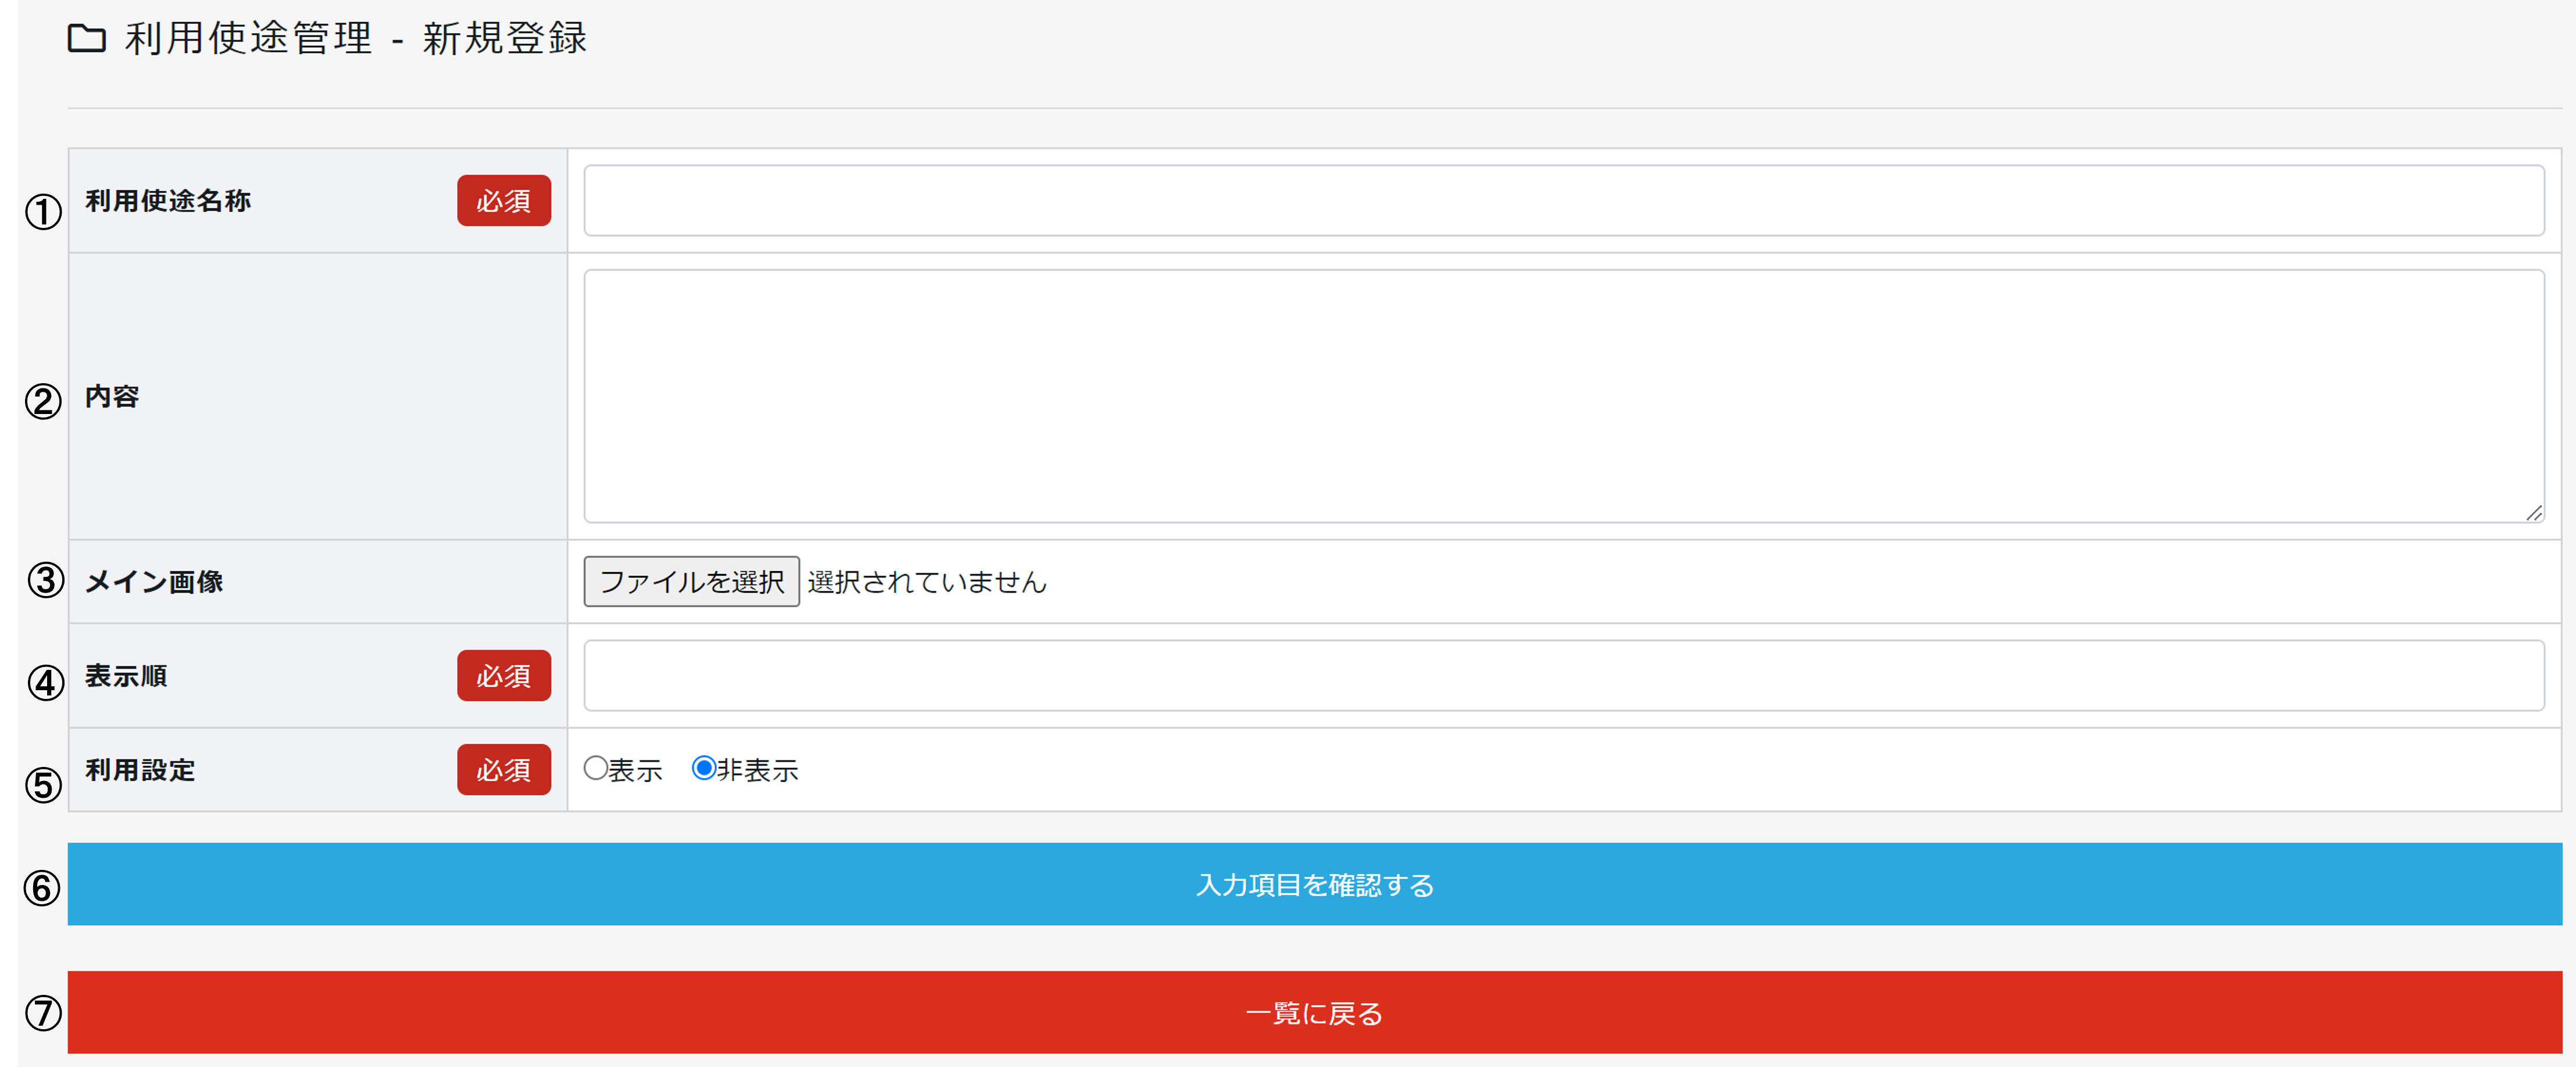Click 必須 badge next to 表示順
Viewport: 2576px width, 1067px height.
pyautogui.click(x=504, y=676)
